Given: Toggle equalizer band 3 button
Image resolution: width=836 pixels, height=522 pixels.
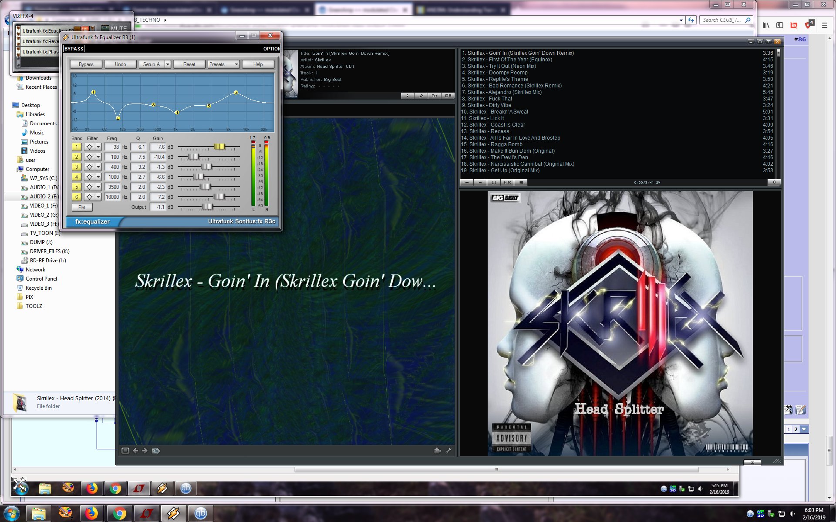Looking at the screenshot, I should (x=77, y=167).
